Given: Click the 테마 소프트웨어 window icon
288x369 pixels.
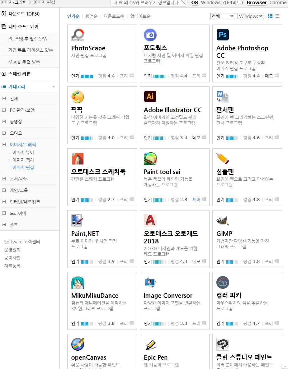Looking at the screenshot, I should (4, 26).
